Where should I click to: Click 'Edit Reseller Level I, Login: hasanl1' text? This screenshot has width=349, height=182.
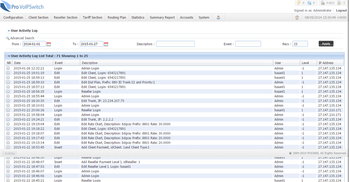point(106,167)
